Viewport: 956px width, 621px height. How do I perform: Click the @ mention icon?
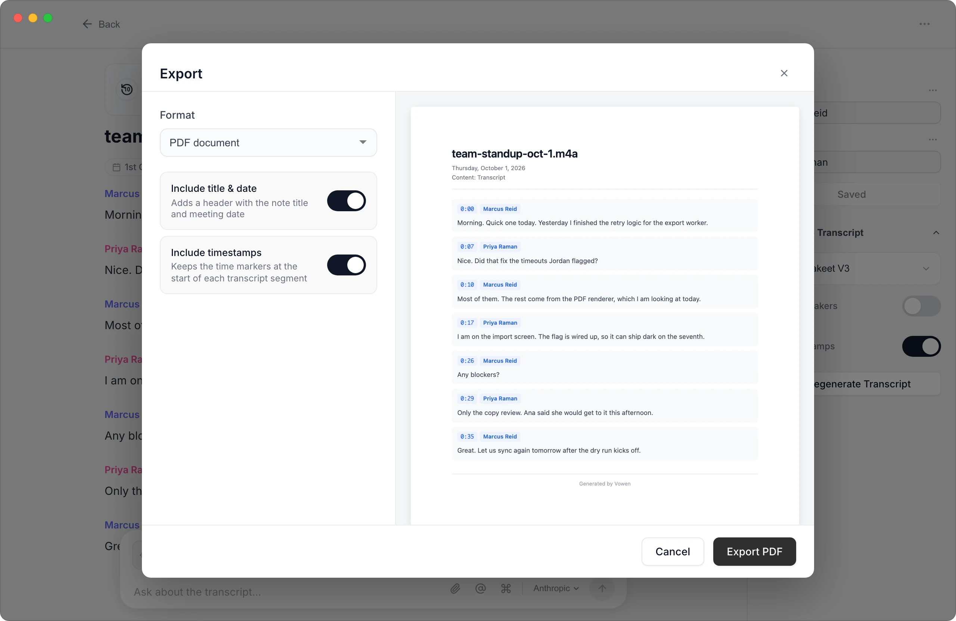pos(480,589)
